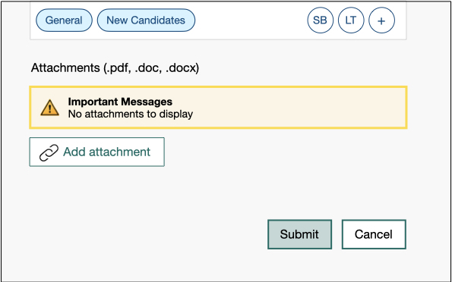Click the Attachments file types label

(115, 68)
